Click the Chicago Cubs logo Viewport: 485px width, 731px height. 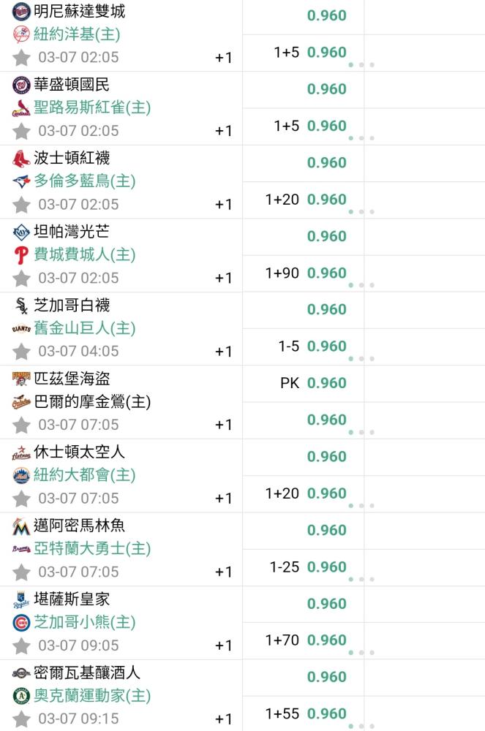tap(21, 622)
